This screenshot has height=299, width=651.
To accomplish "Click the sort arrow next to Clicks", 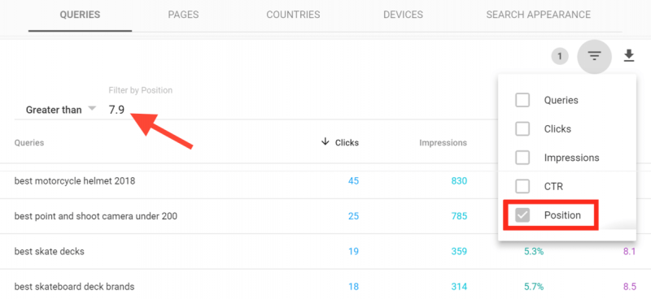I will [x=325, y=142].
